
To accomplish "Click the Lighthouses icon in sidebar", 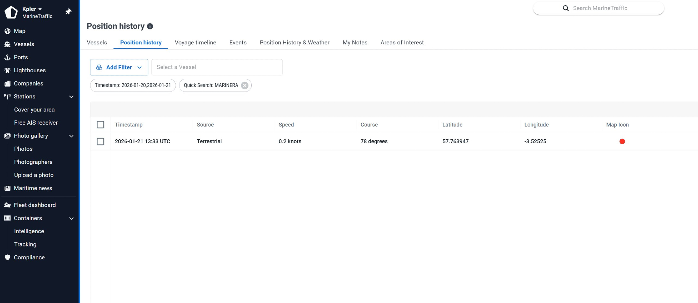I will pos(7,71).
